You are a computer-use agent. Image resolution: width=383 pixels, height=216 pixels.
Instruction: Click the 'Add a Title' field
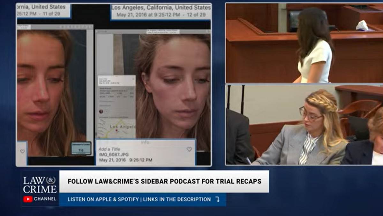pos(109,149)
